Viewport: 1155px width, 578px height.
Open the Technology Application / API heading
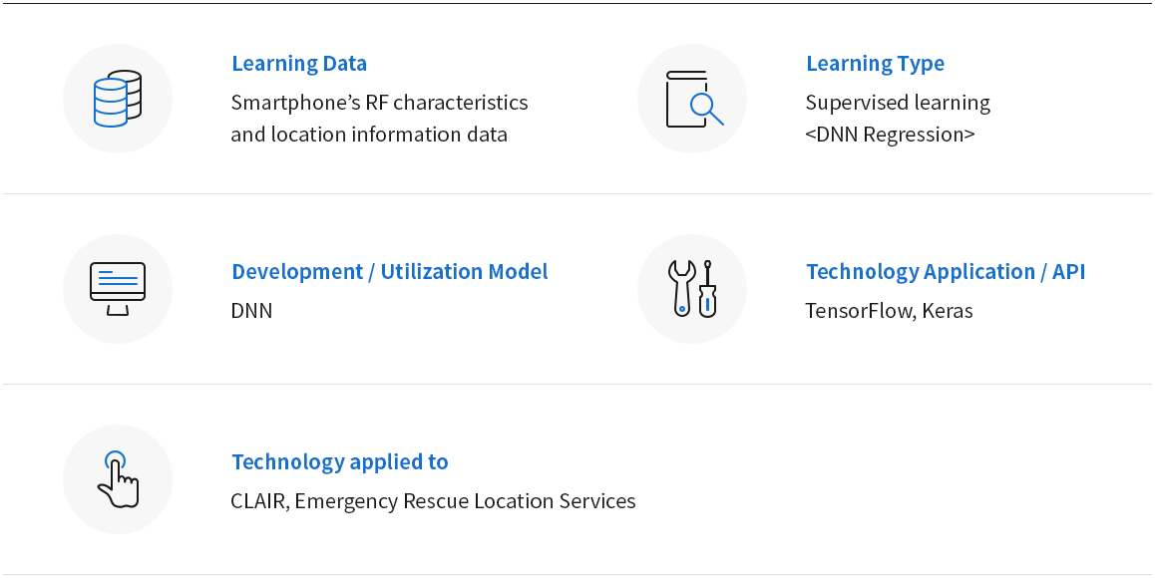pos(946,272)
